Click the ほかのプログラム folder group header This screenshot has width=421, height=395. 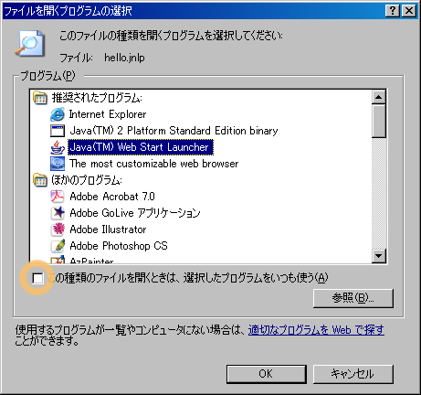[78, 180]
